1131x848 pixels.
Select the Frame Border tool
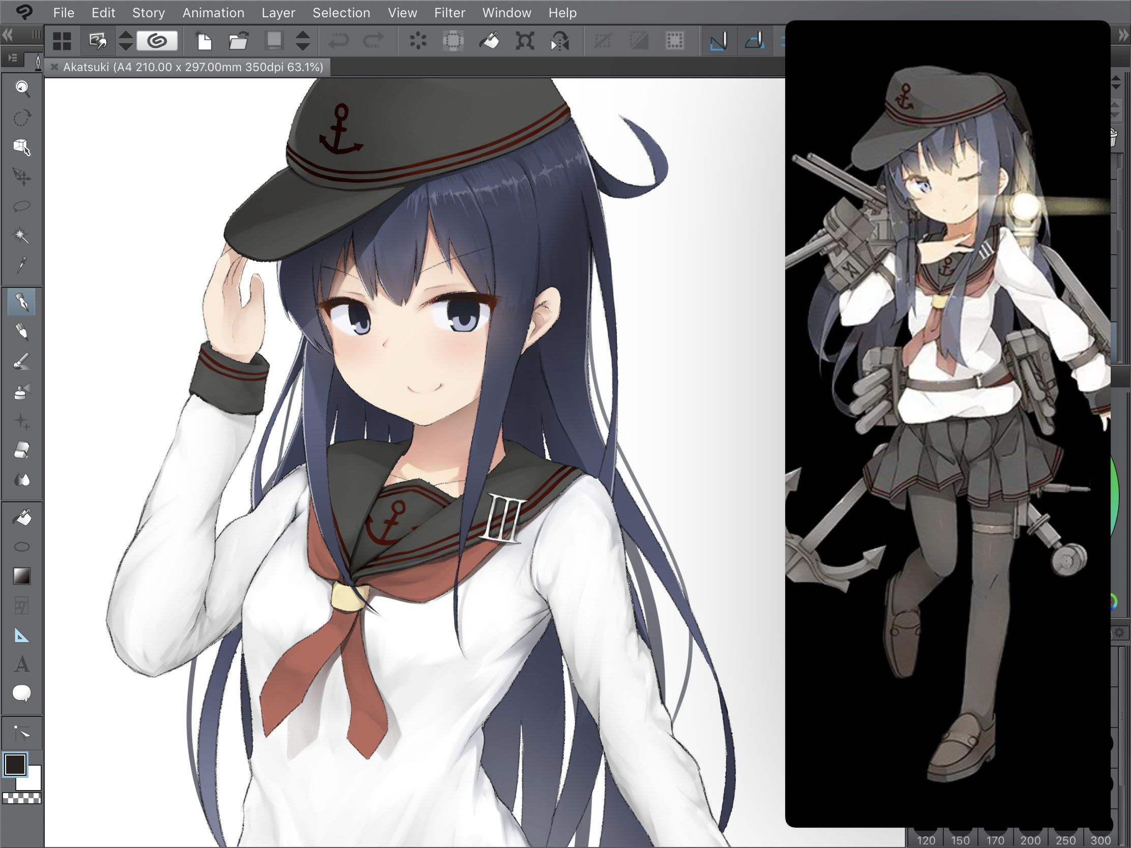click(x=21, y=605)
